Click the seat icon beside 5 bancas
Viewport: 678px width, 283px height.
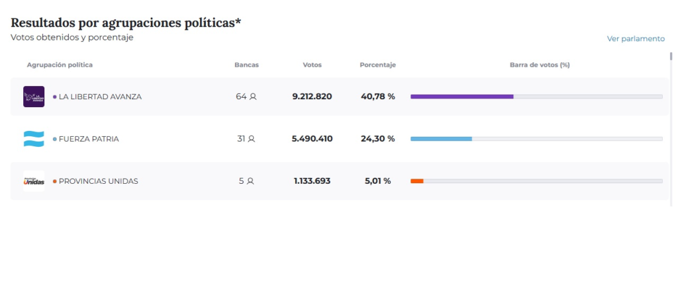[250, 181]
